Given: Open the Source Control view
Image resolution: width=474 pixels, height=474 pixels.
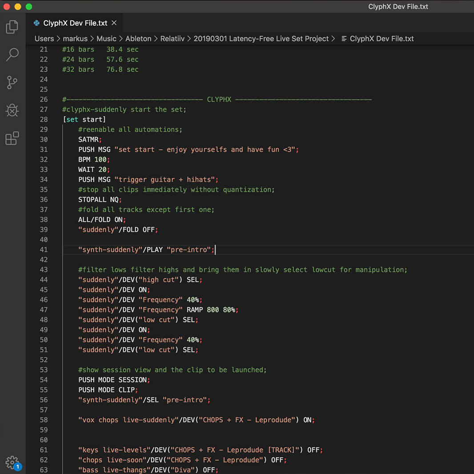Looking at the screenshot, I should pyautogui.click(x=12, y=83).
